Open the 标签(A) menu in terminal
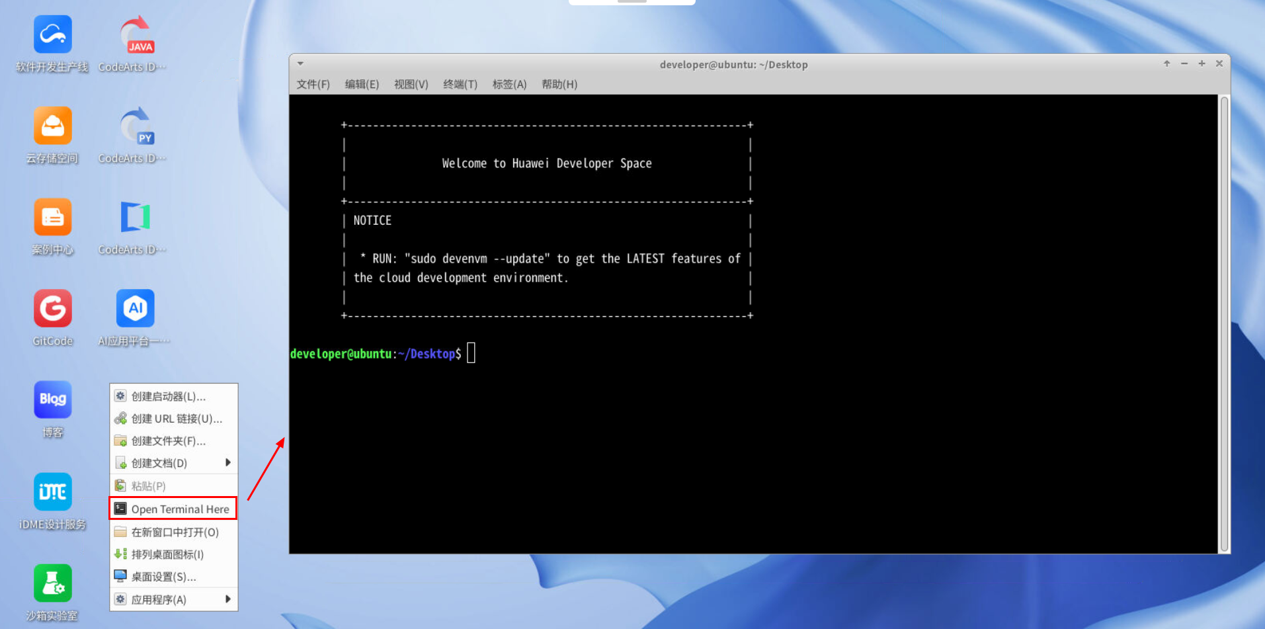The height and width of the screenshot is (629, 1265). pyautogui.click(x=509, y=84)
